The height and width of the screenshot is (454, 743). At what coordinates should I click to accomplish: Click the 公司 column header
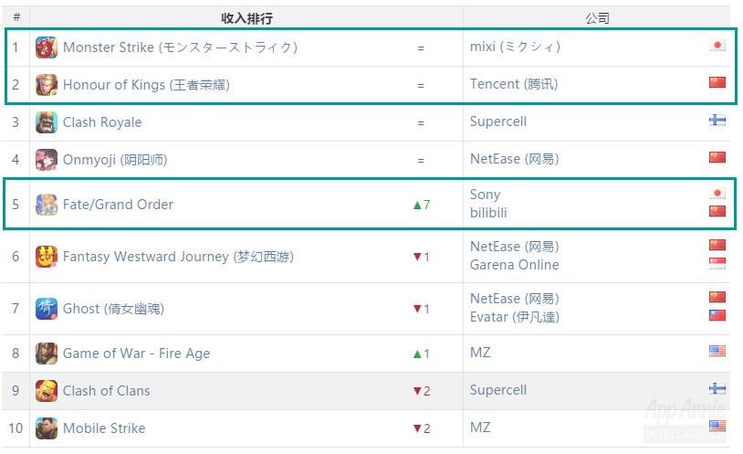[x=597, y=18]
